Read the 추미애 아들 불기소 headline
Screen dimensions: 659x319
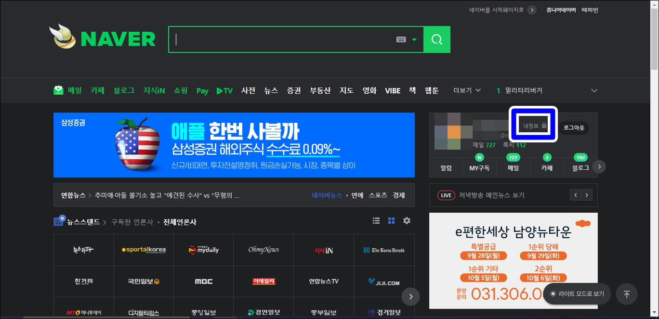[167, 195]
